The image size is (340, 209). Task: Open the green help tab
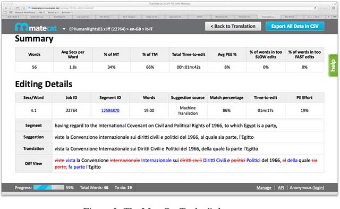333,65
